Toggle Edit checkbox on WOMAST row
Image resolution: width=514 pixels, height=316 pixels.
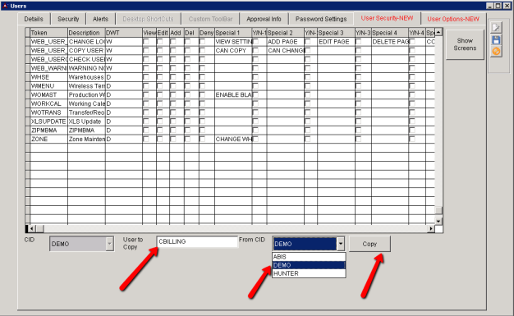pyautogui.click(x=159, y=94)
